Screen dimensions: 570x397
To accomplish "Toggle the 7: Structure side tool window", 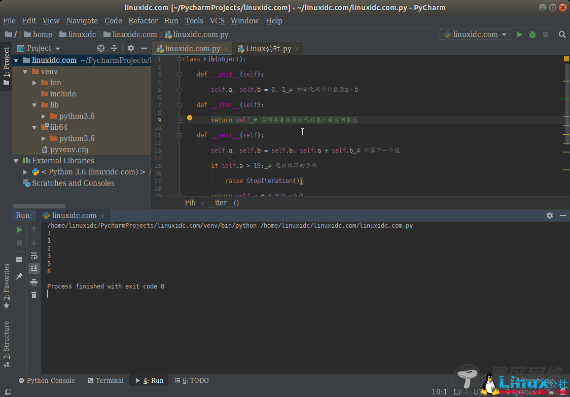I will pos(6,344).
